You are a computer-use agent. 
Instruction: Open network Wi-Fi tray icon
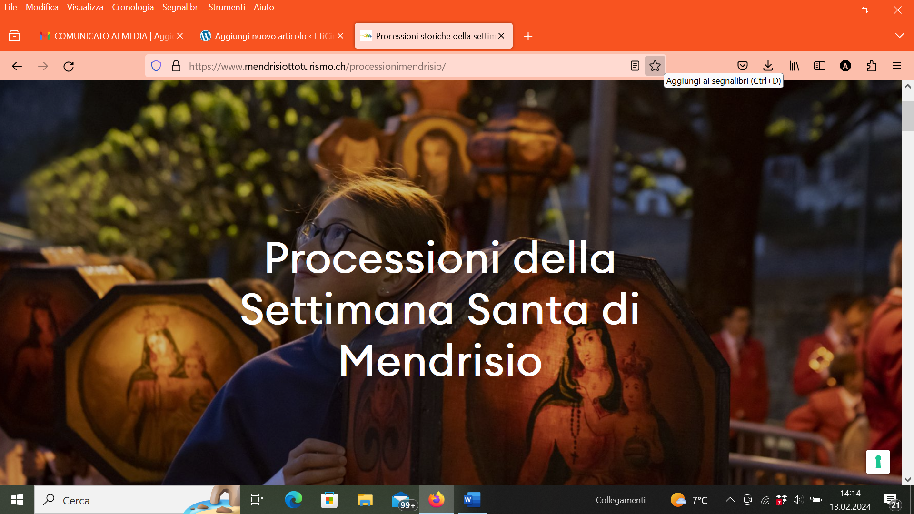765,500
